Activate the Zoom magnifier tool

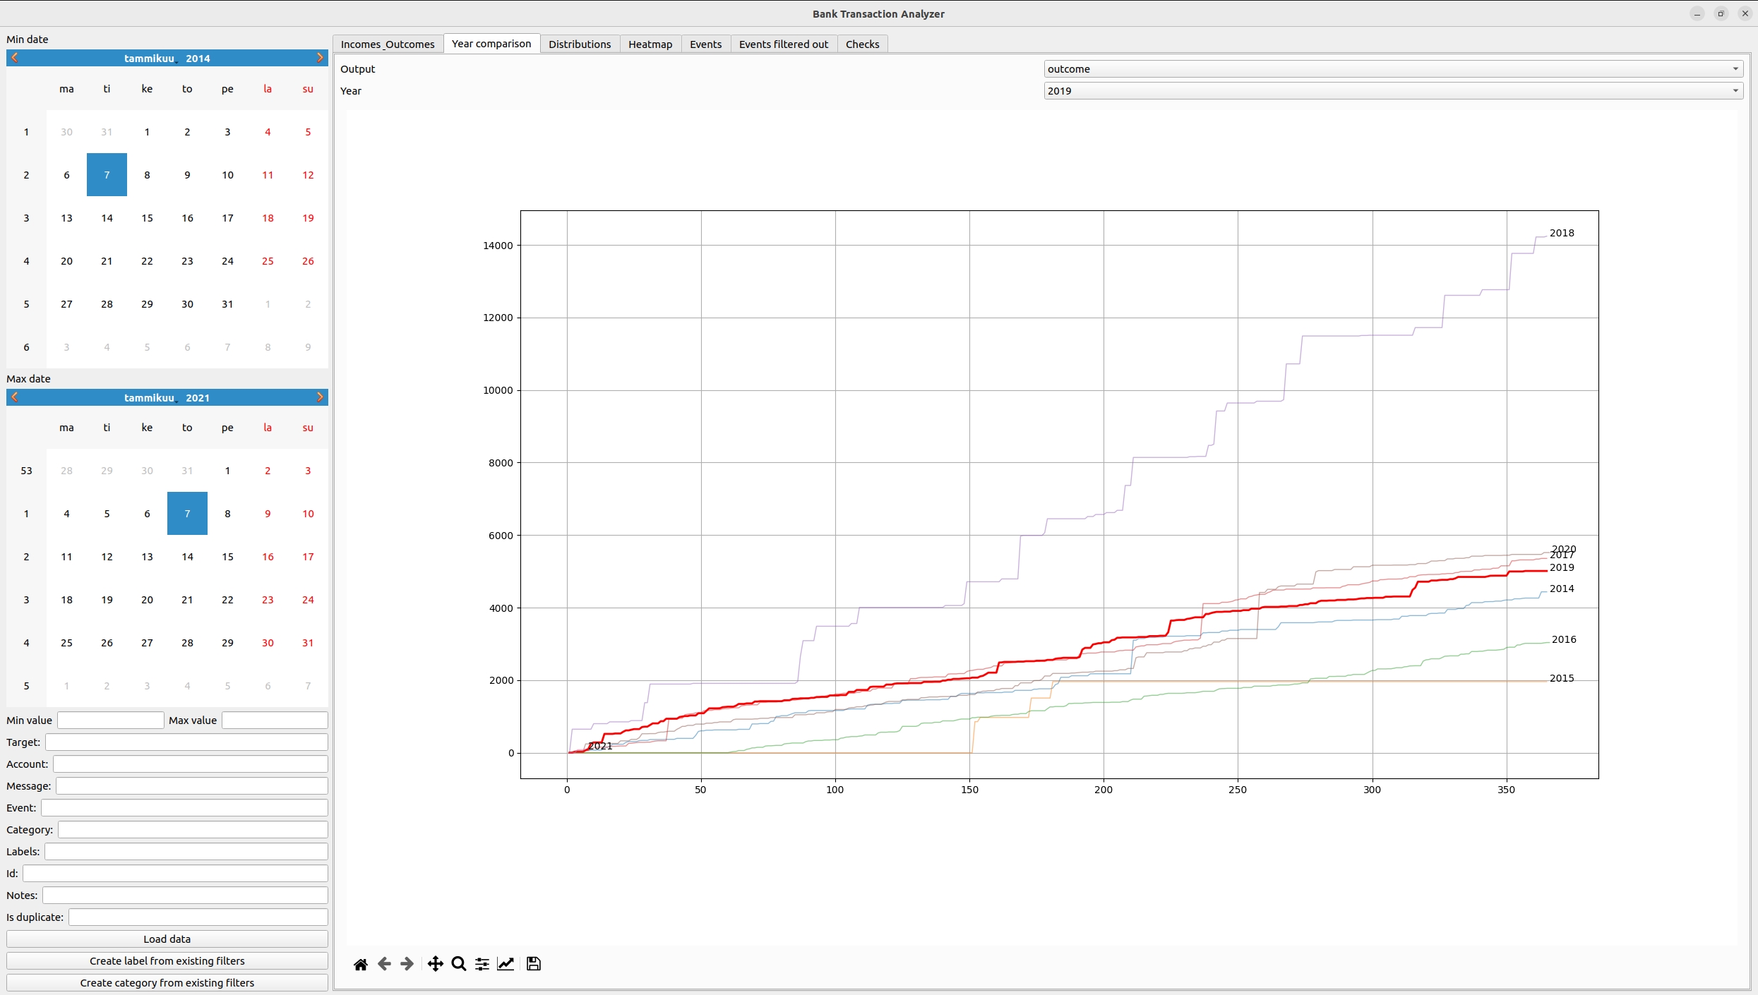[458, 964]
